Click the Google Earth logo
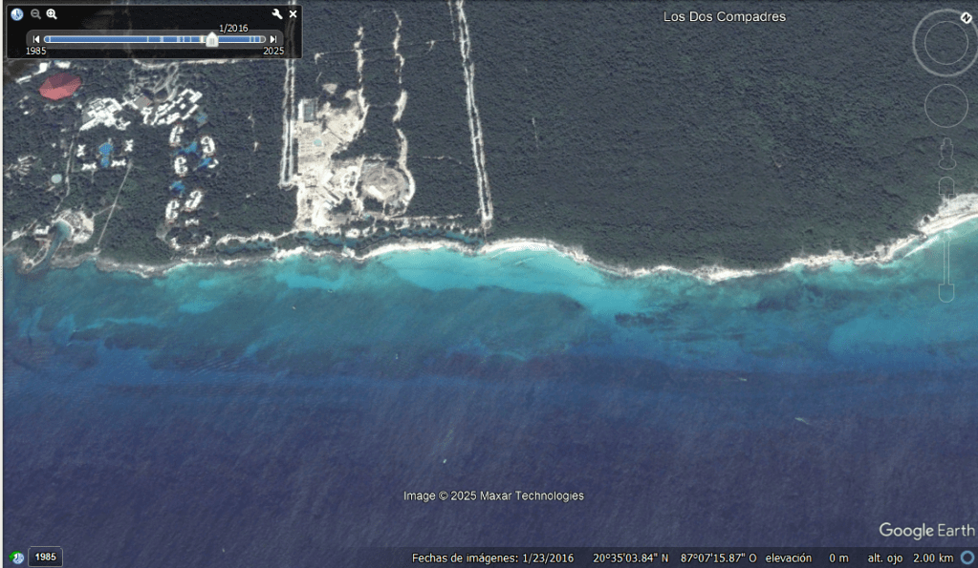 click(x=926, y=530)
